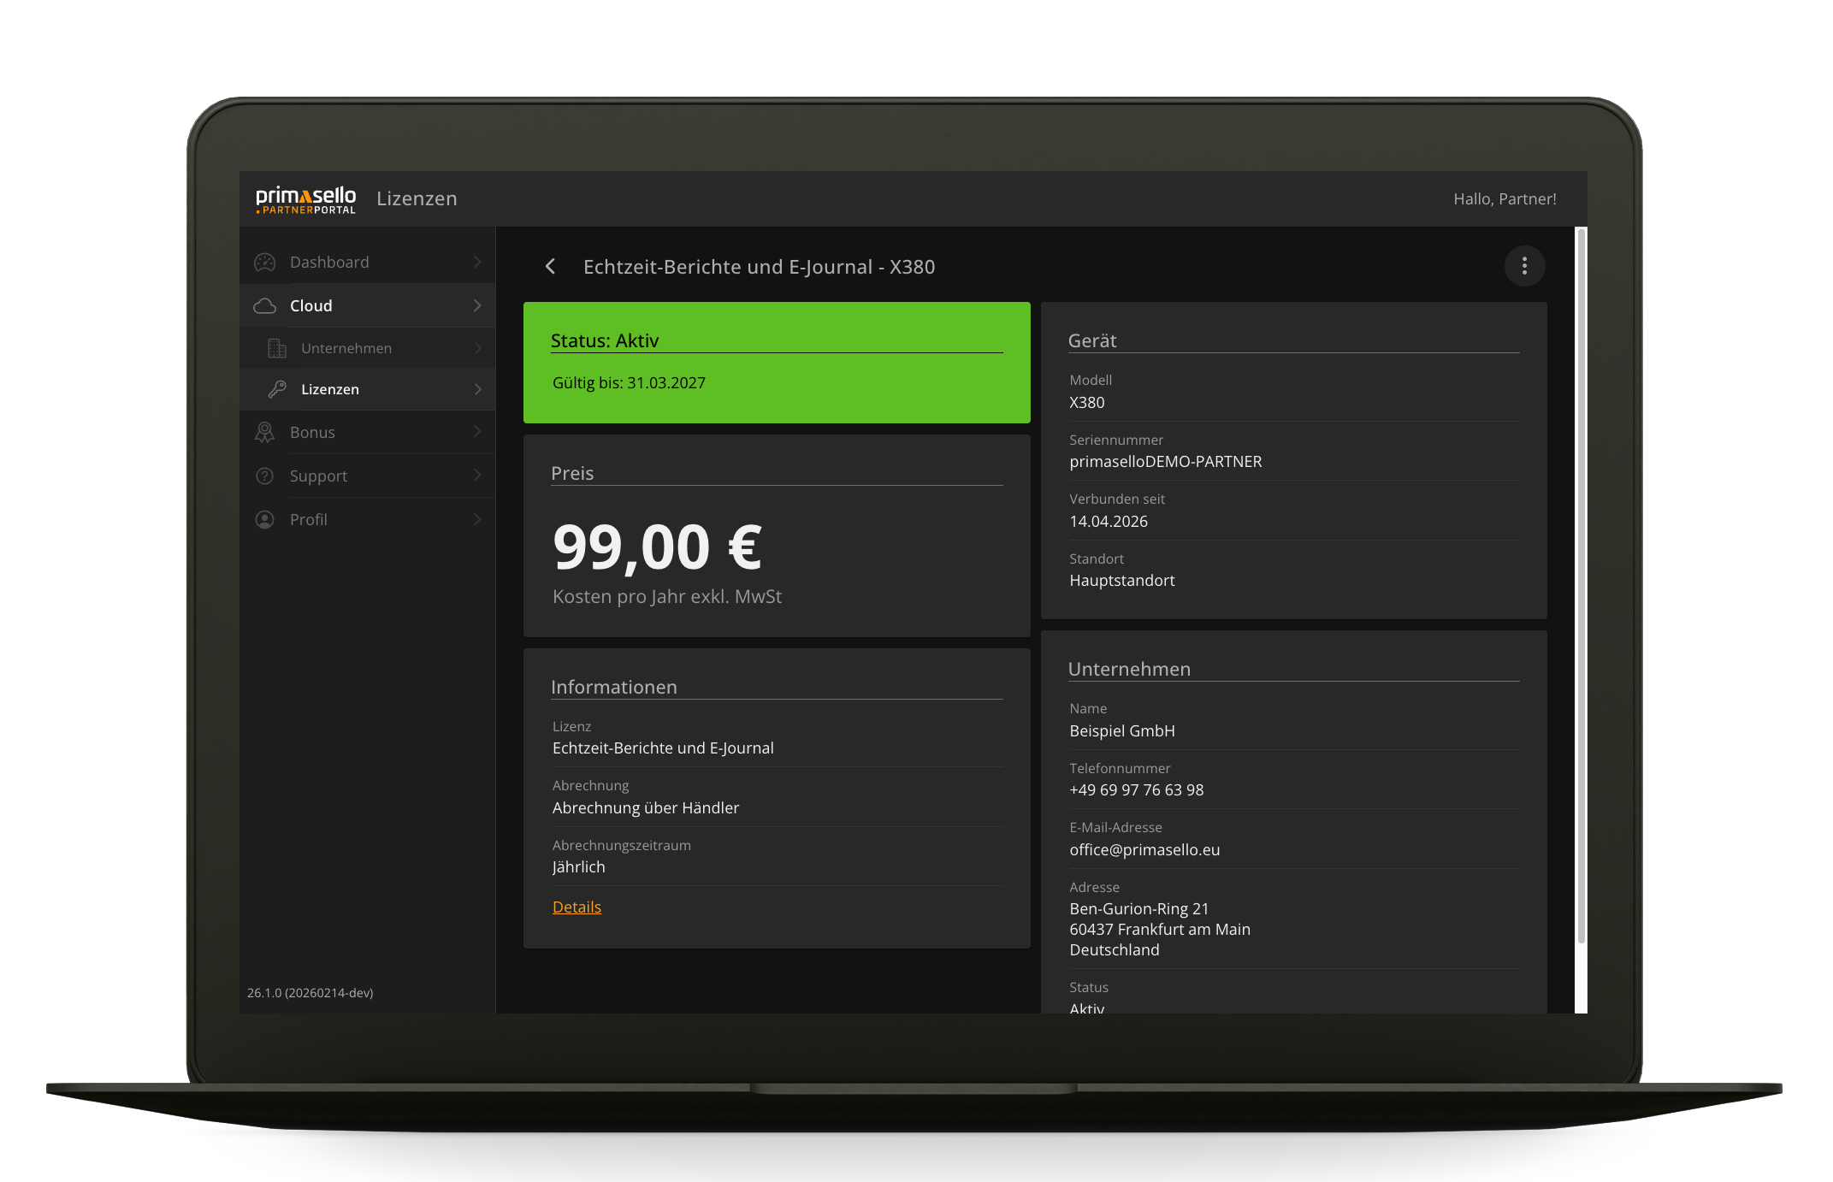Click the office@primasello.eu email address
Viewport: 1833px width, 1182px height.
pyautogui.click(x=1145, y=849)
